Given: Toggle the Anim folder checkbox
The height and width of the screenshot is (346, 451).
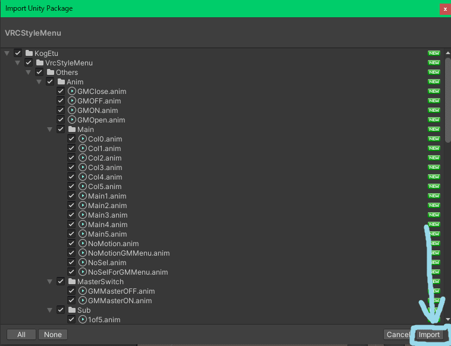Looking at the screenshot, I should point(50,81).
